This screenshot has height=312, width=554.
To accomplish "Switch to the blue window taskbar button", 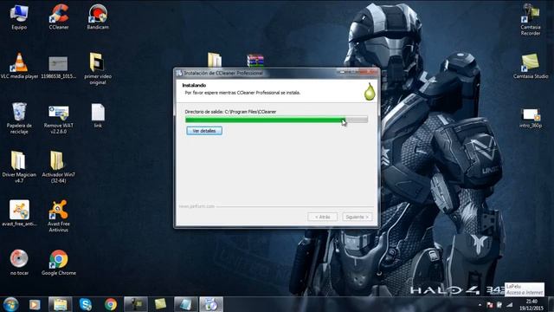I will tap(186, 304).
